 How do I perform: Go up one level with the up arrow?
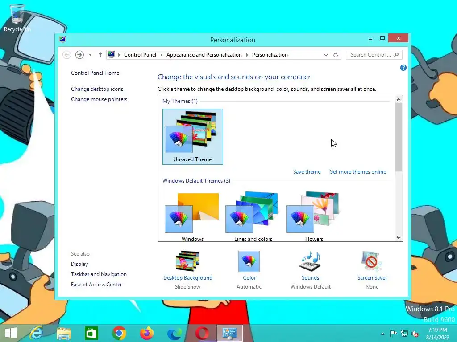(x=100, y=55)
